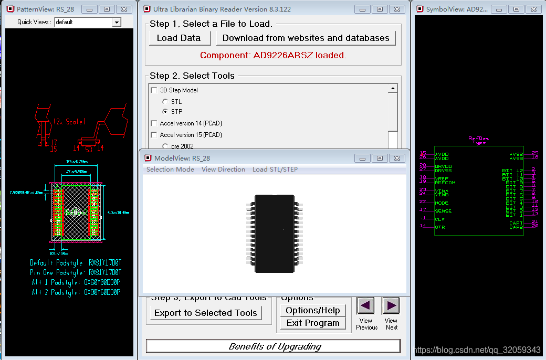Close the Ultra Librarian Binary Reader window
This screenshot has height=360, width=546.
coord(397,9)
